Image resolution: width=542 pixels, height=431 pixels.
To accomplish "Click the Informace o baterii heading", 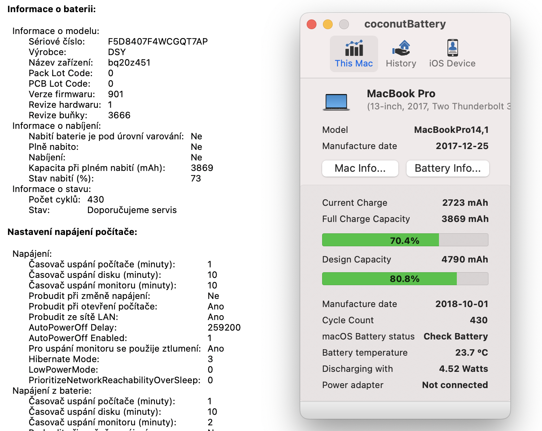I will coord(52,9).
